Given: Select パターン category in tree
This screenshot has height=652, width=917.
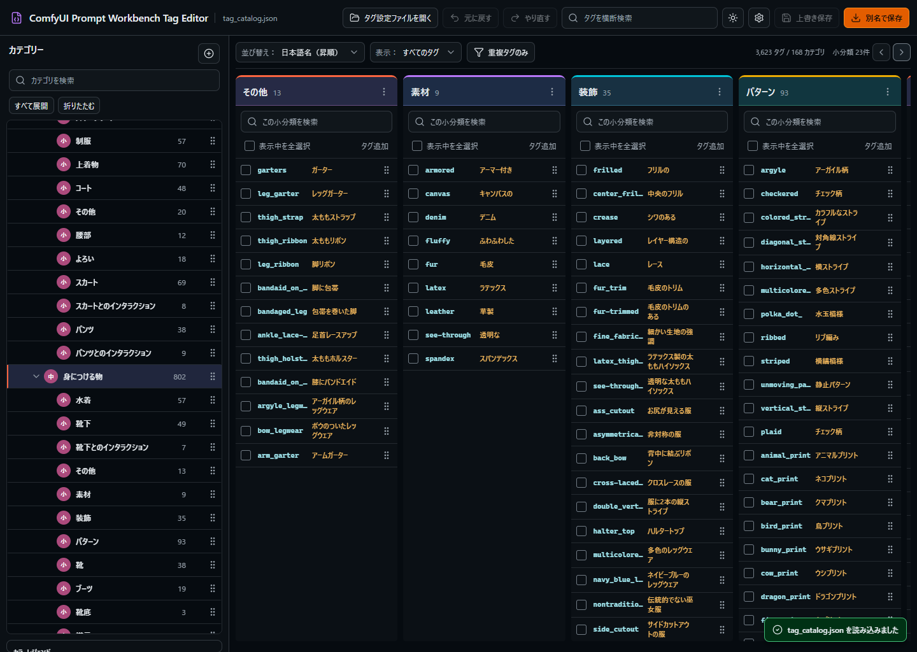Looking at the screenshot, I should (115, 541).
